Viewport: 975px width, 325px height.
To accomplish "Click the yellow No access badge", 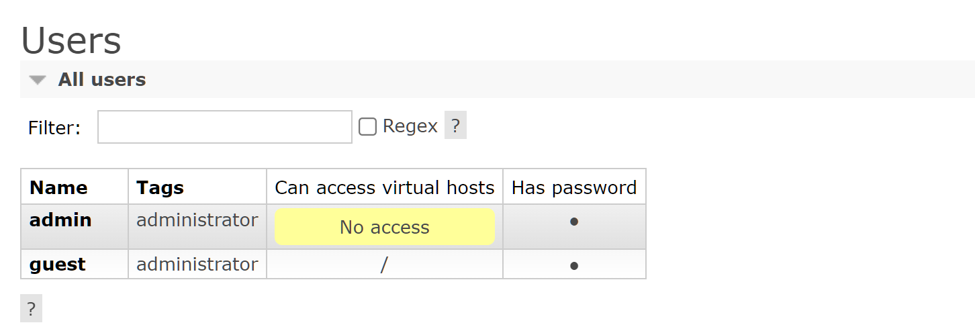I will coord(385,227).
